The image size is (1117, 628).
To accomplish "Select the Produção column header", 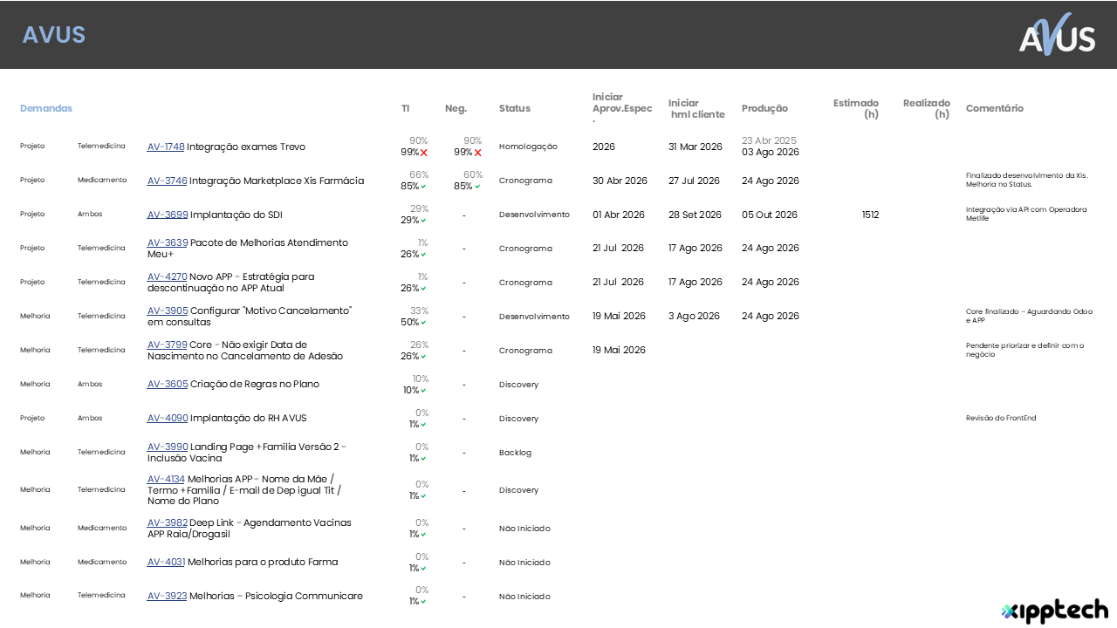I will (764, 108).
